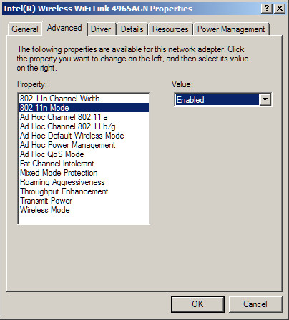Confirm changes with the OK button
The height and width of the screenshot is (320, 289).
click(x=197, y=304)
